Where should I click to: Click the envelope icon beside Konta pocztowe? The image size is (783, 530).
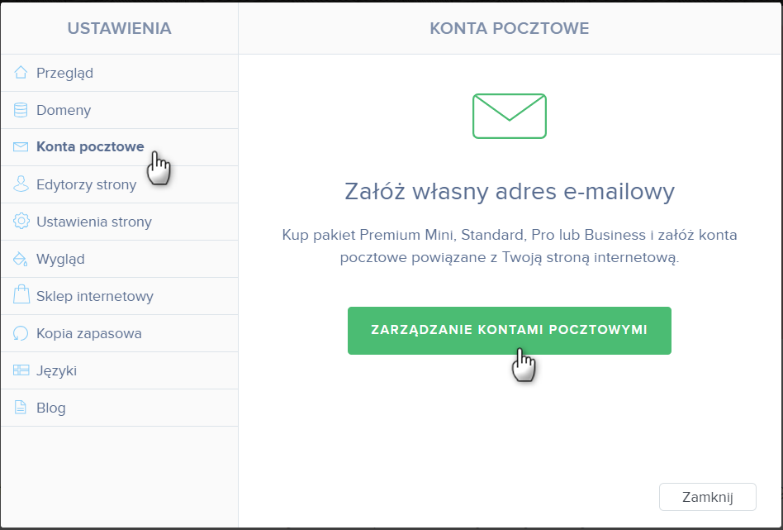[21, 147]
